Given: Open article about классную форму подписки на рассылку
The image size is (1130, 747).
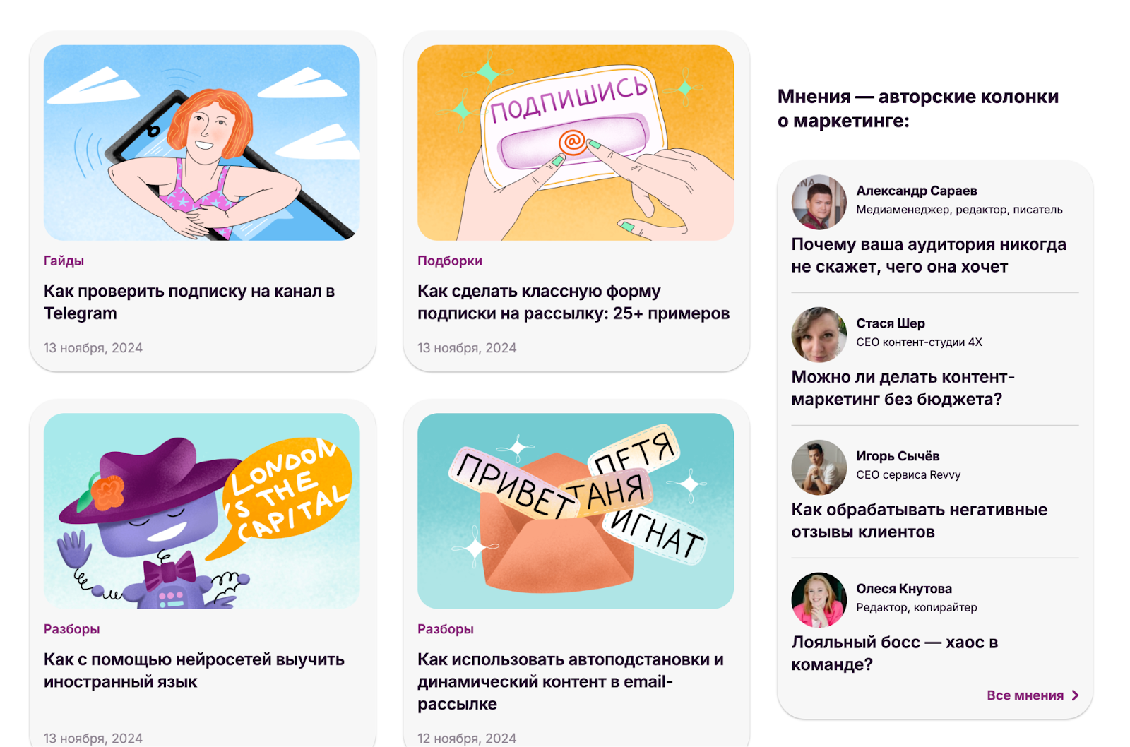Looking at the screenshot, I should (573, 302).
